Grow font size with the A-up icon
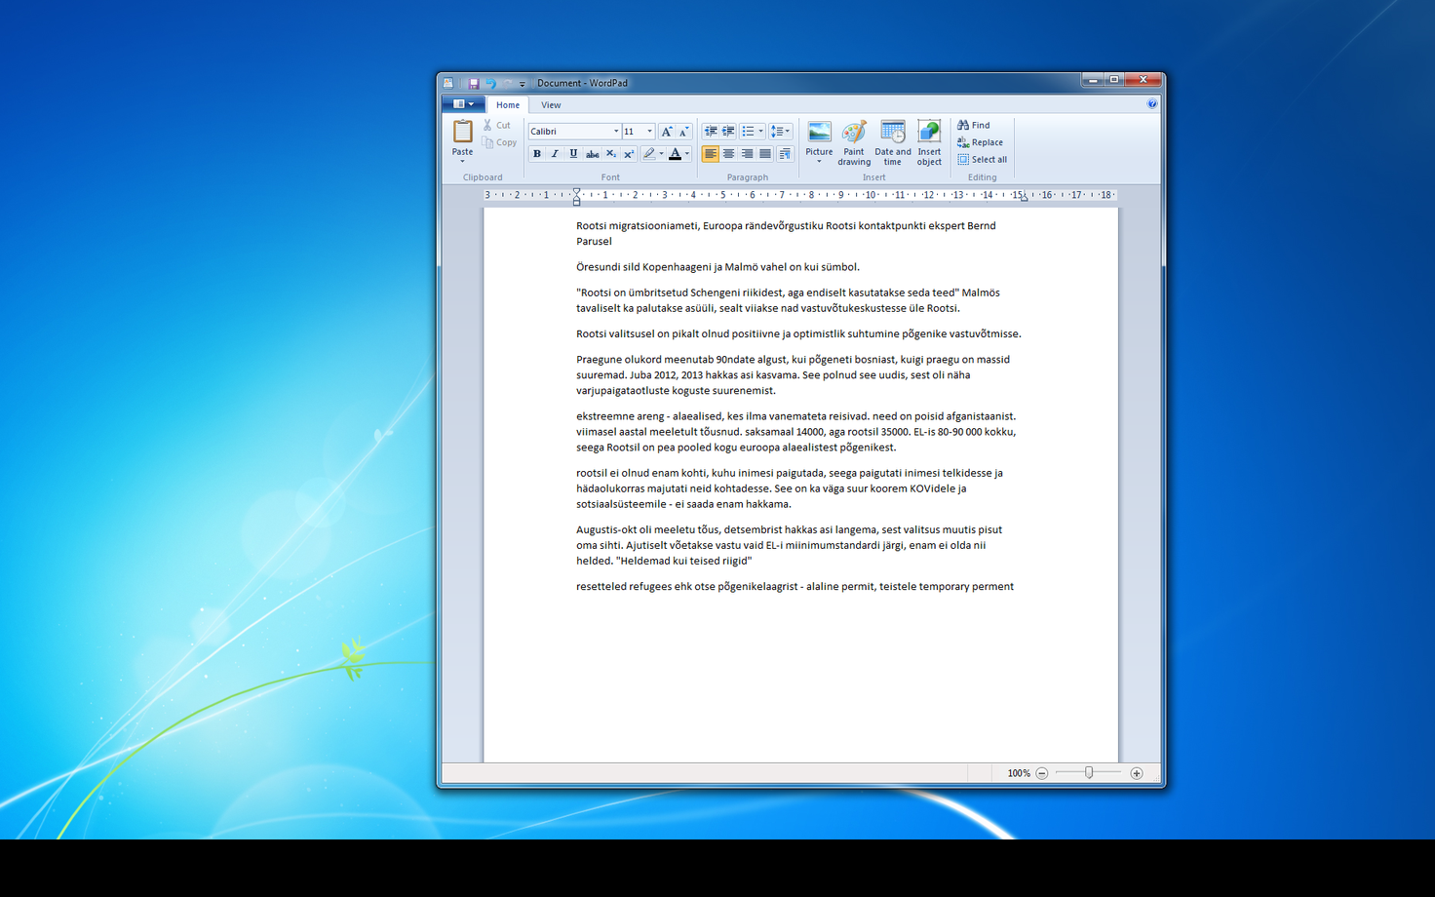 coord(666,132)
